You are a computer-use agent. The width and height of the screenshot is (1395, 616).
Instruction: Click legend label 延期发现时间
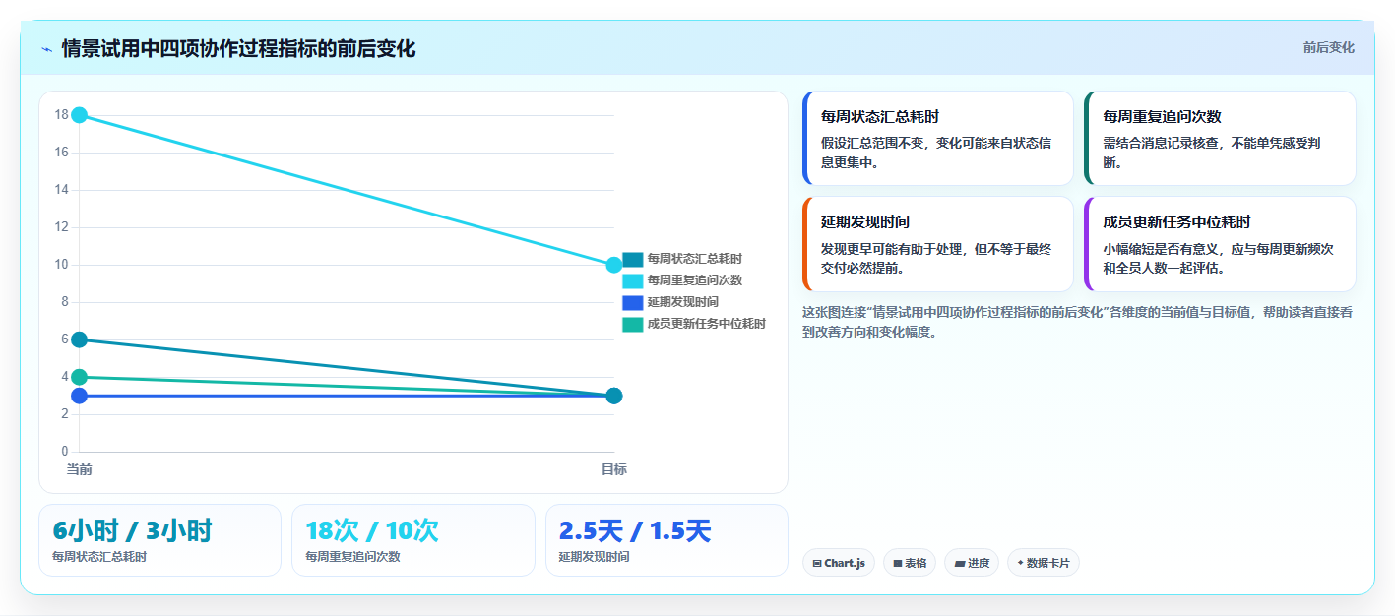tap(683, 302)
